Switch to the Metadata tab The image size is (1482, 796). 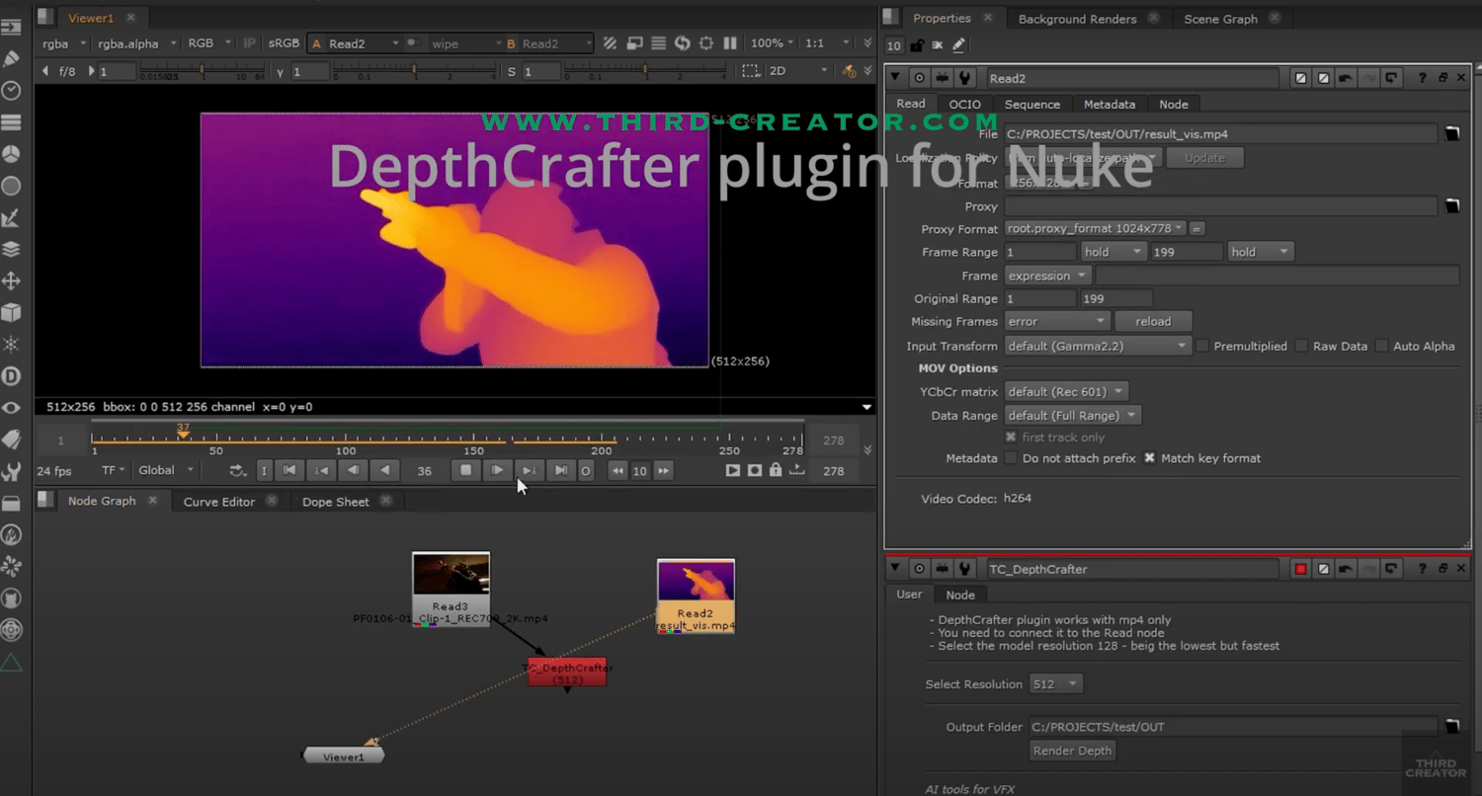[1109, 105]
